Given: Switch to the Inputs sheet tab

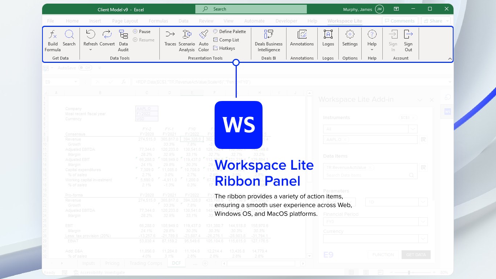Looking at the screenshot, I should click(89, 263).
